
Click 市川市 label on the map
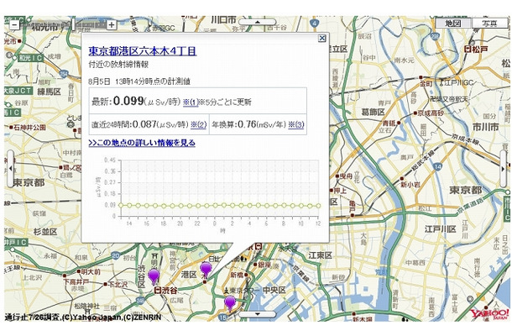click(485, 127)
